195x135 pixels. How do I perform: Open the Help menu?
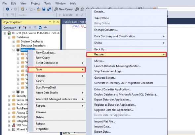[x=73, y=3]
